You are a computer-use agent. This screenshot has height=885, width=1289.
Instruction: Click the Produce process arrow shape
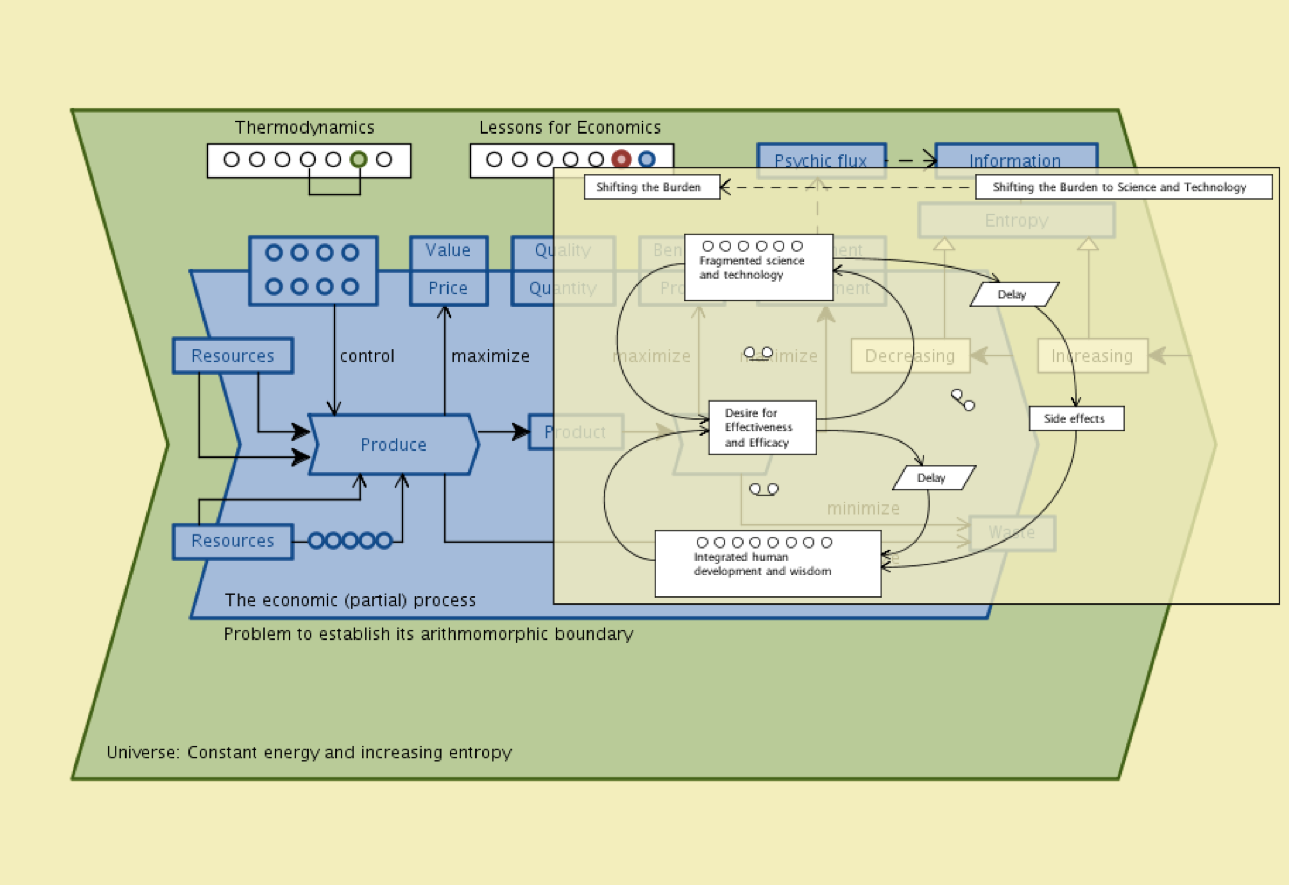(393, 445)
